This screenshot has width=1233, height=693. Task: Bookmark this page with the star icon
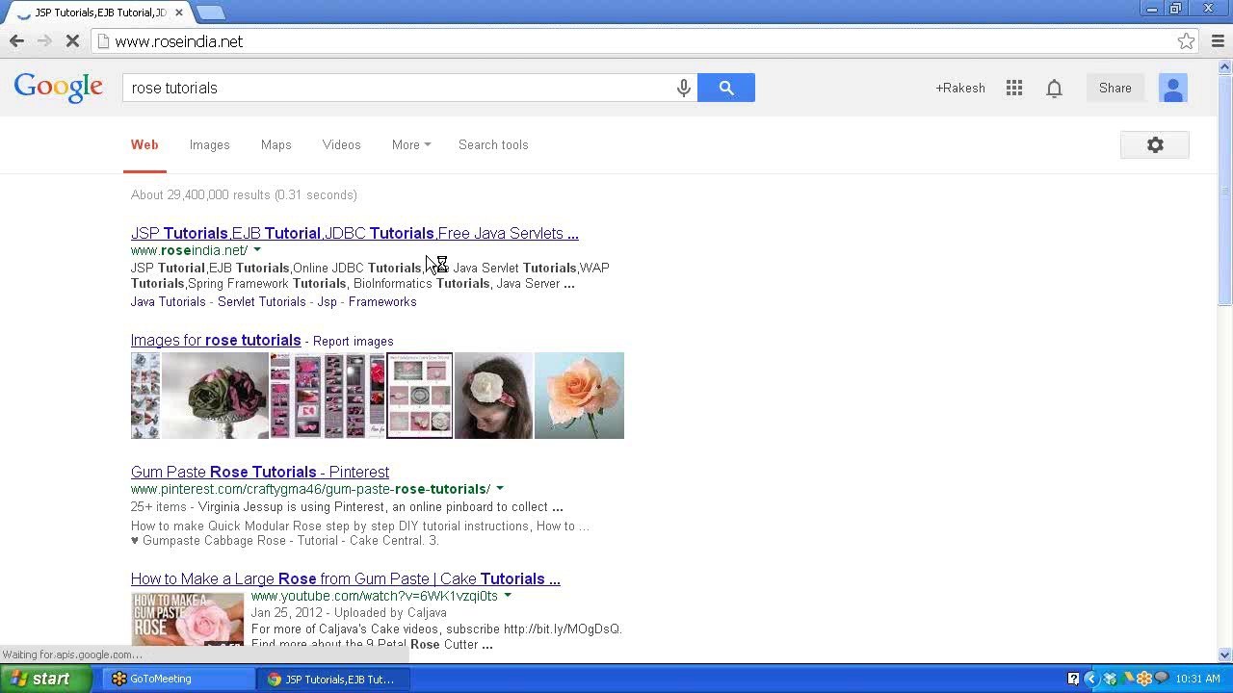(x=1186, y=41)
